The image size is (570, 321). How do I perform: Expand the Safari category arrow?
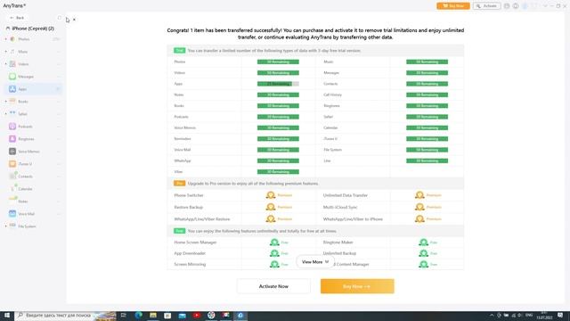[6, 113]
